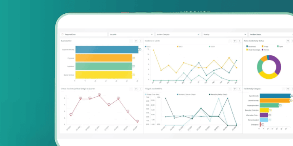Open the three-dot menu on the Business Unit panel
This screenshot has width=293, height=146.
click(x=140, y=41)
